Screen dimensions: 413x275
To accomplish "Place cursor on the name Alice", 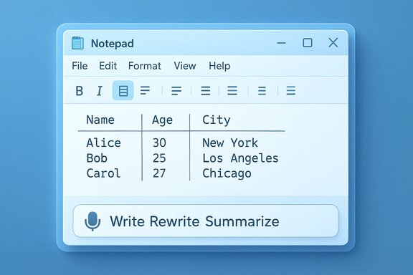I will [x=103, y=143].
